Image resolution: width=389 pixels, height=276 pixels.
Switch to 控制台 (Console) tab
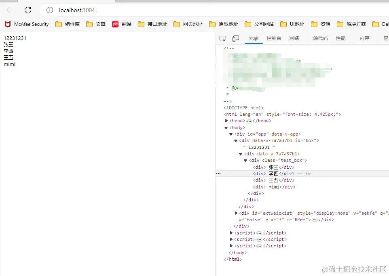tap(274, 38)
